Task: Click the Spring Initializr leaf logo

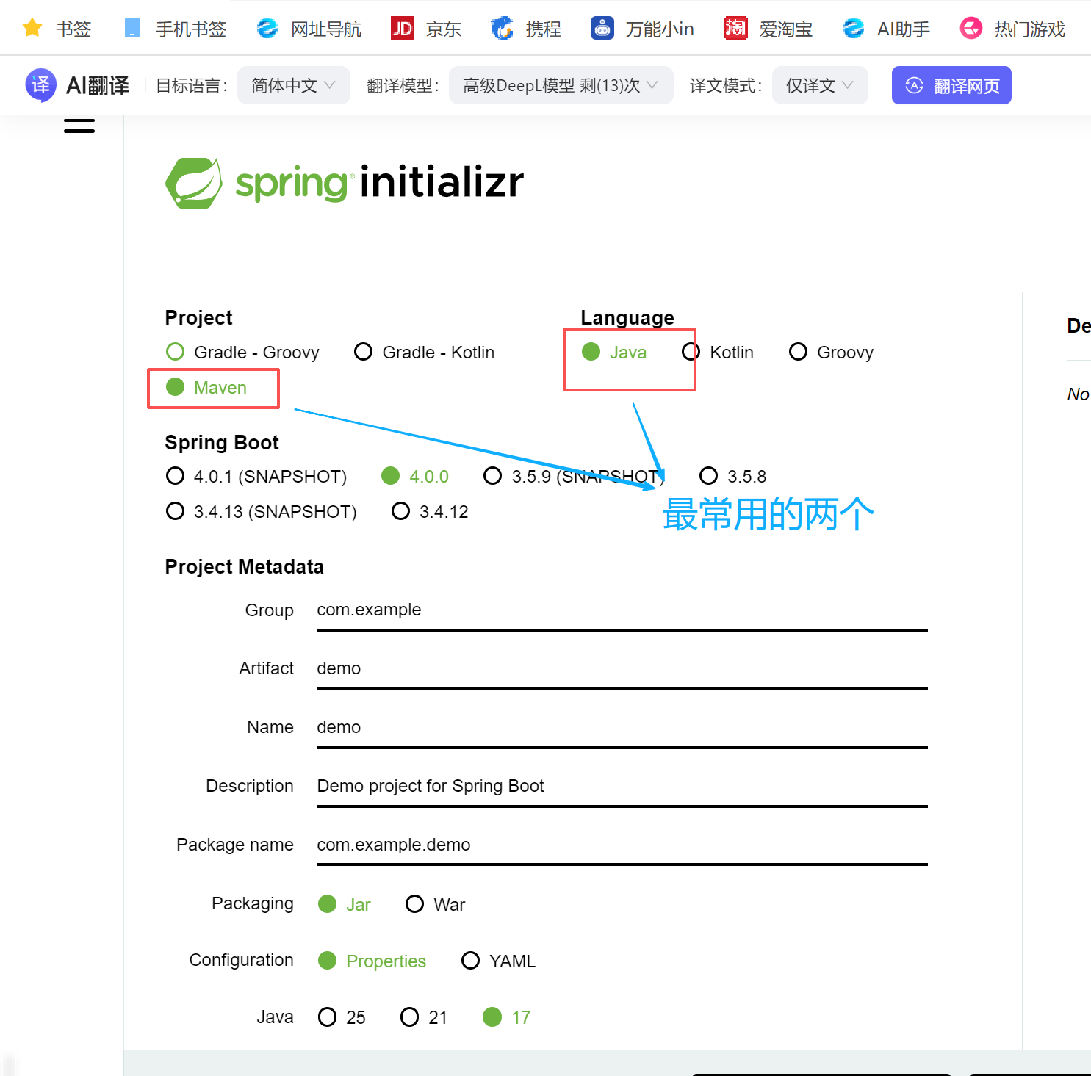Action: 194,183
